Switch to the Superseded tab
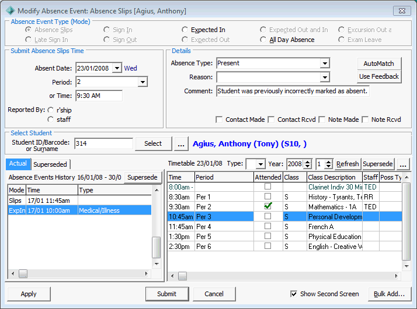Image resolution: width=417 pixels, height=309 pixels. 50,164
